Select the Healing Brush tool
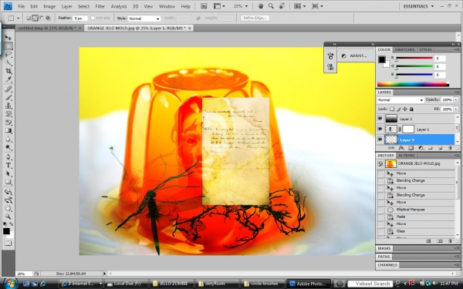Viewport: 463px width, 289px height. click(8, 89)
